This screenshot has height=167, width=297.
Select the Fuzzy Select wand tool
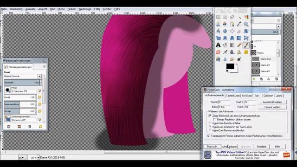(239, 17)
